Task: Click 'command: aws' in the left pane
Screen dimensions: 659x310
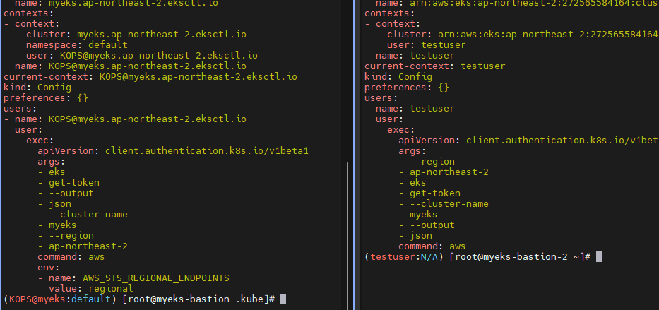Action: pyautogui.click(x=71, y=256)
